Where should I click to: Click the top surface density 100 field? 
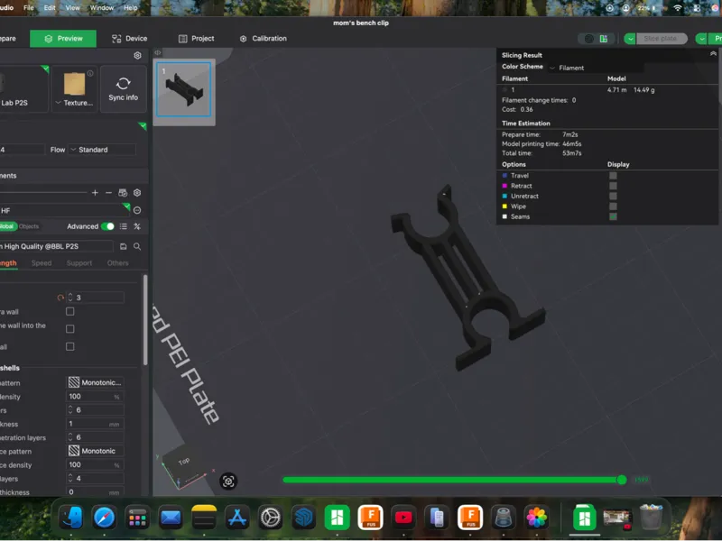[x=96, y=397]
